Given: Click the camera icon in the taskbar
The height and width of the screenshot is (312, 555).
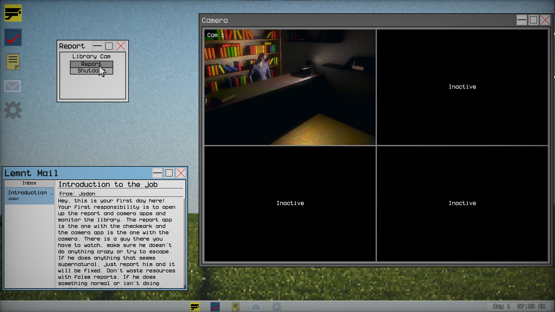Looking at the screenshot, I should [x=195, y=307].
